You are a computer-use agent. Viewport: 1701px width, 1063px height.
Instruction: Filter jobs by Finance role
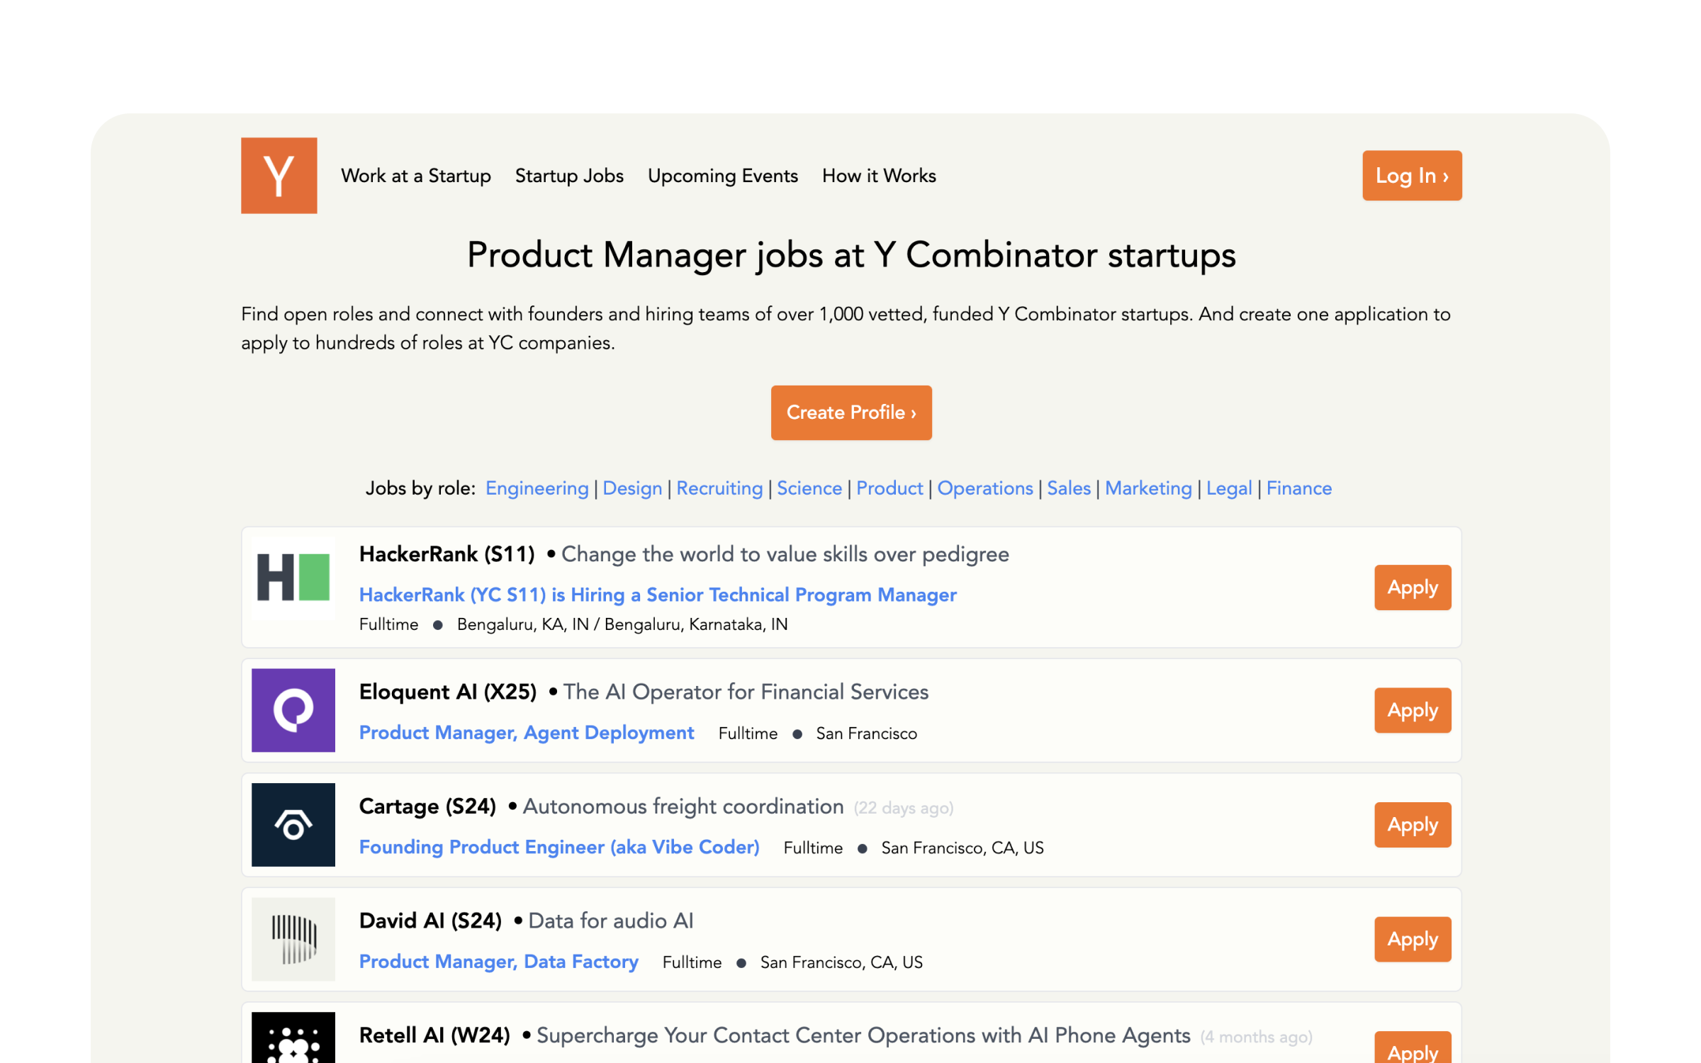(1299, 488)
